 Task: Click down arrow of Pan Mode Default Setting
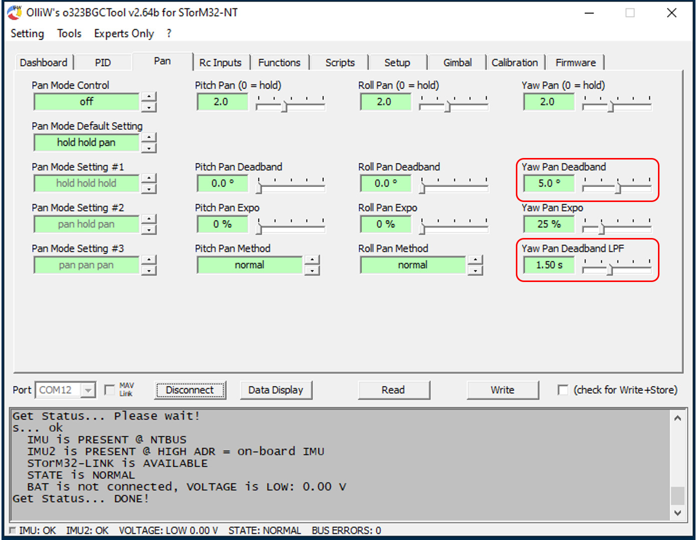point(149,148)
